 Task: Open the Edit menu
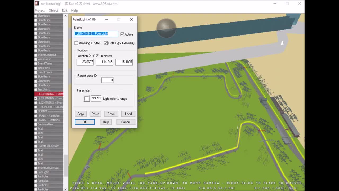pyautogui.click(x=64, y=10)
